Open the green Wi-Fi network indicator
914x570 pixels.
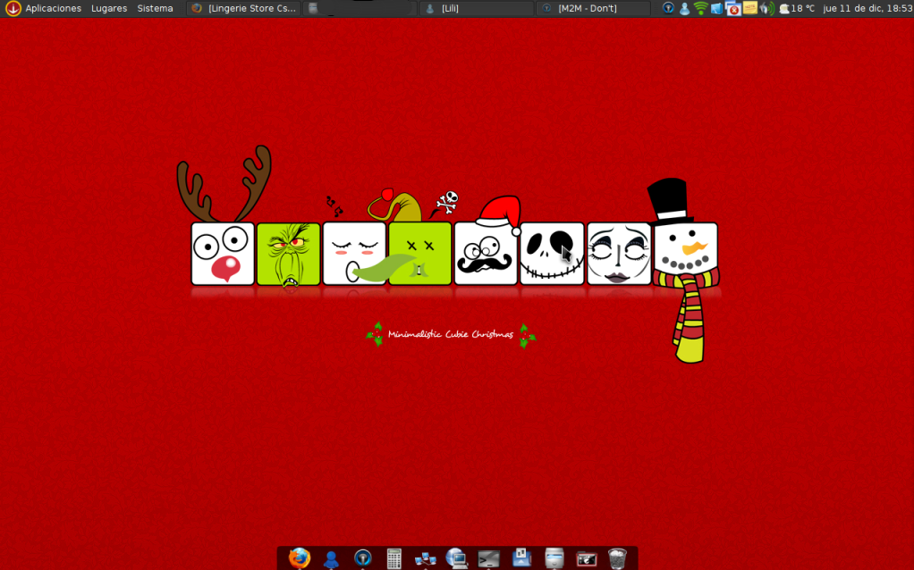(x=700, y=8)
